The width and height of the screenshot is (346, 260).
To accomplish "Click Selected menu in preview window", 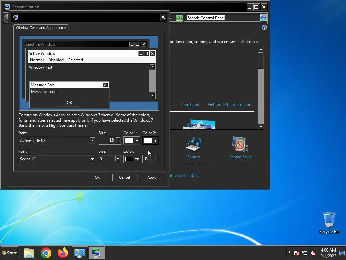I will click(75, 60).
